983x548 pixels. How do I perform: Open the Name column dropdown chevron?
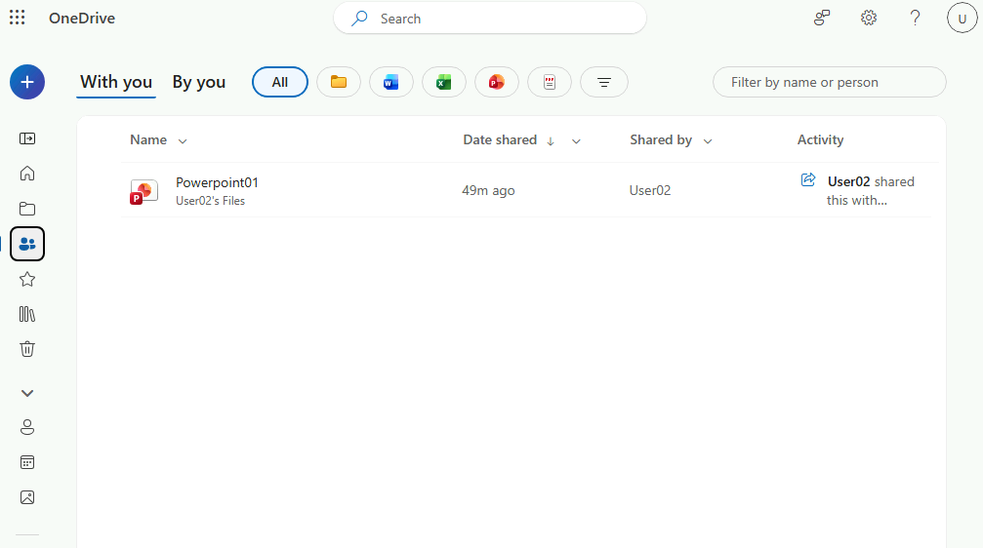[183, 141]
